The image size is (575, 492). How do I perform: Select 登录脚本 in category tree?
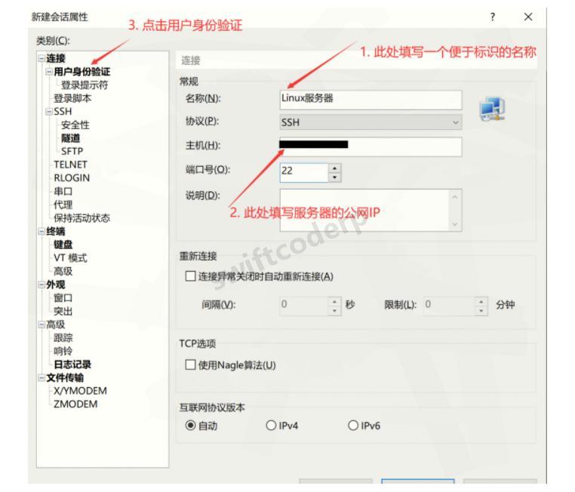coord(72,98)
